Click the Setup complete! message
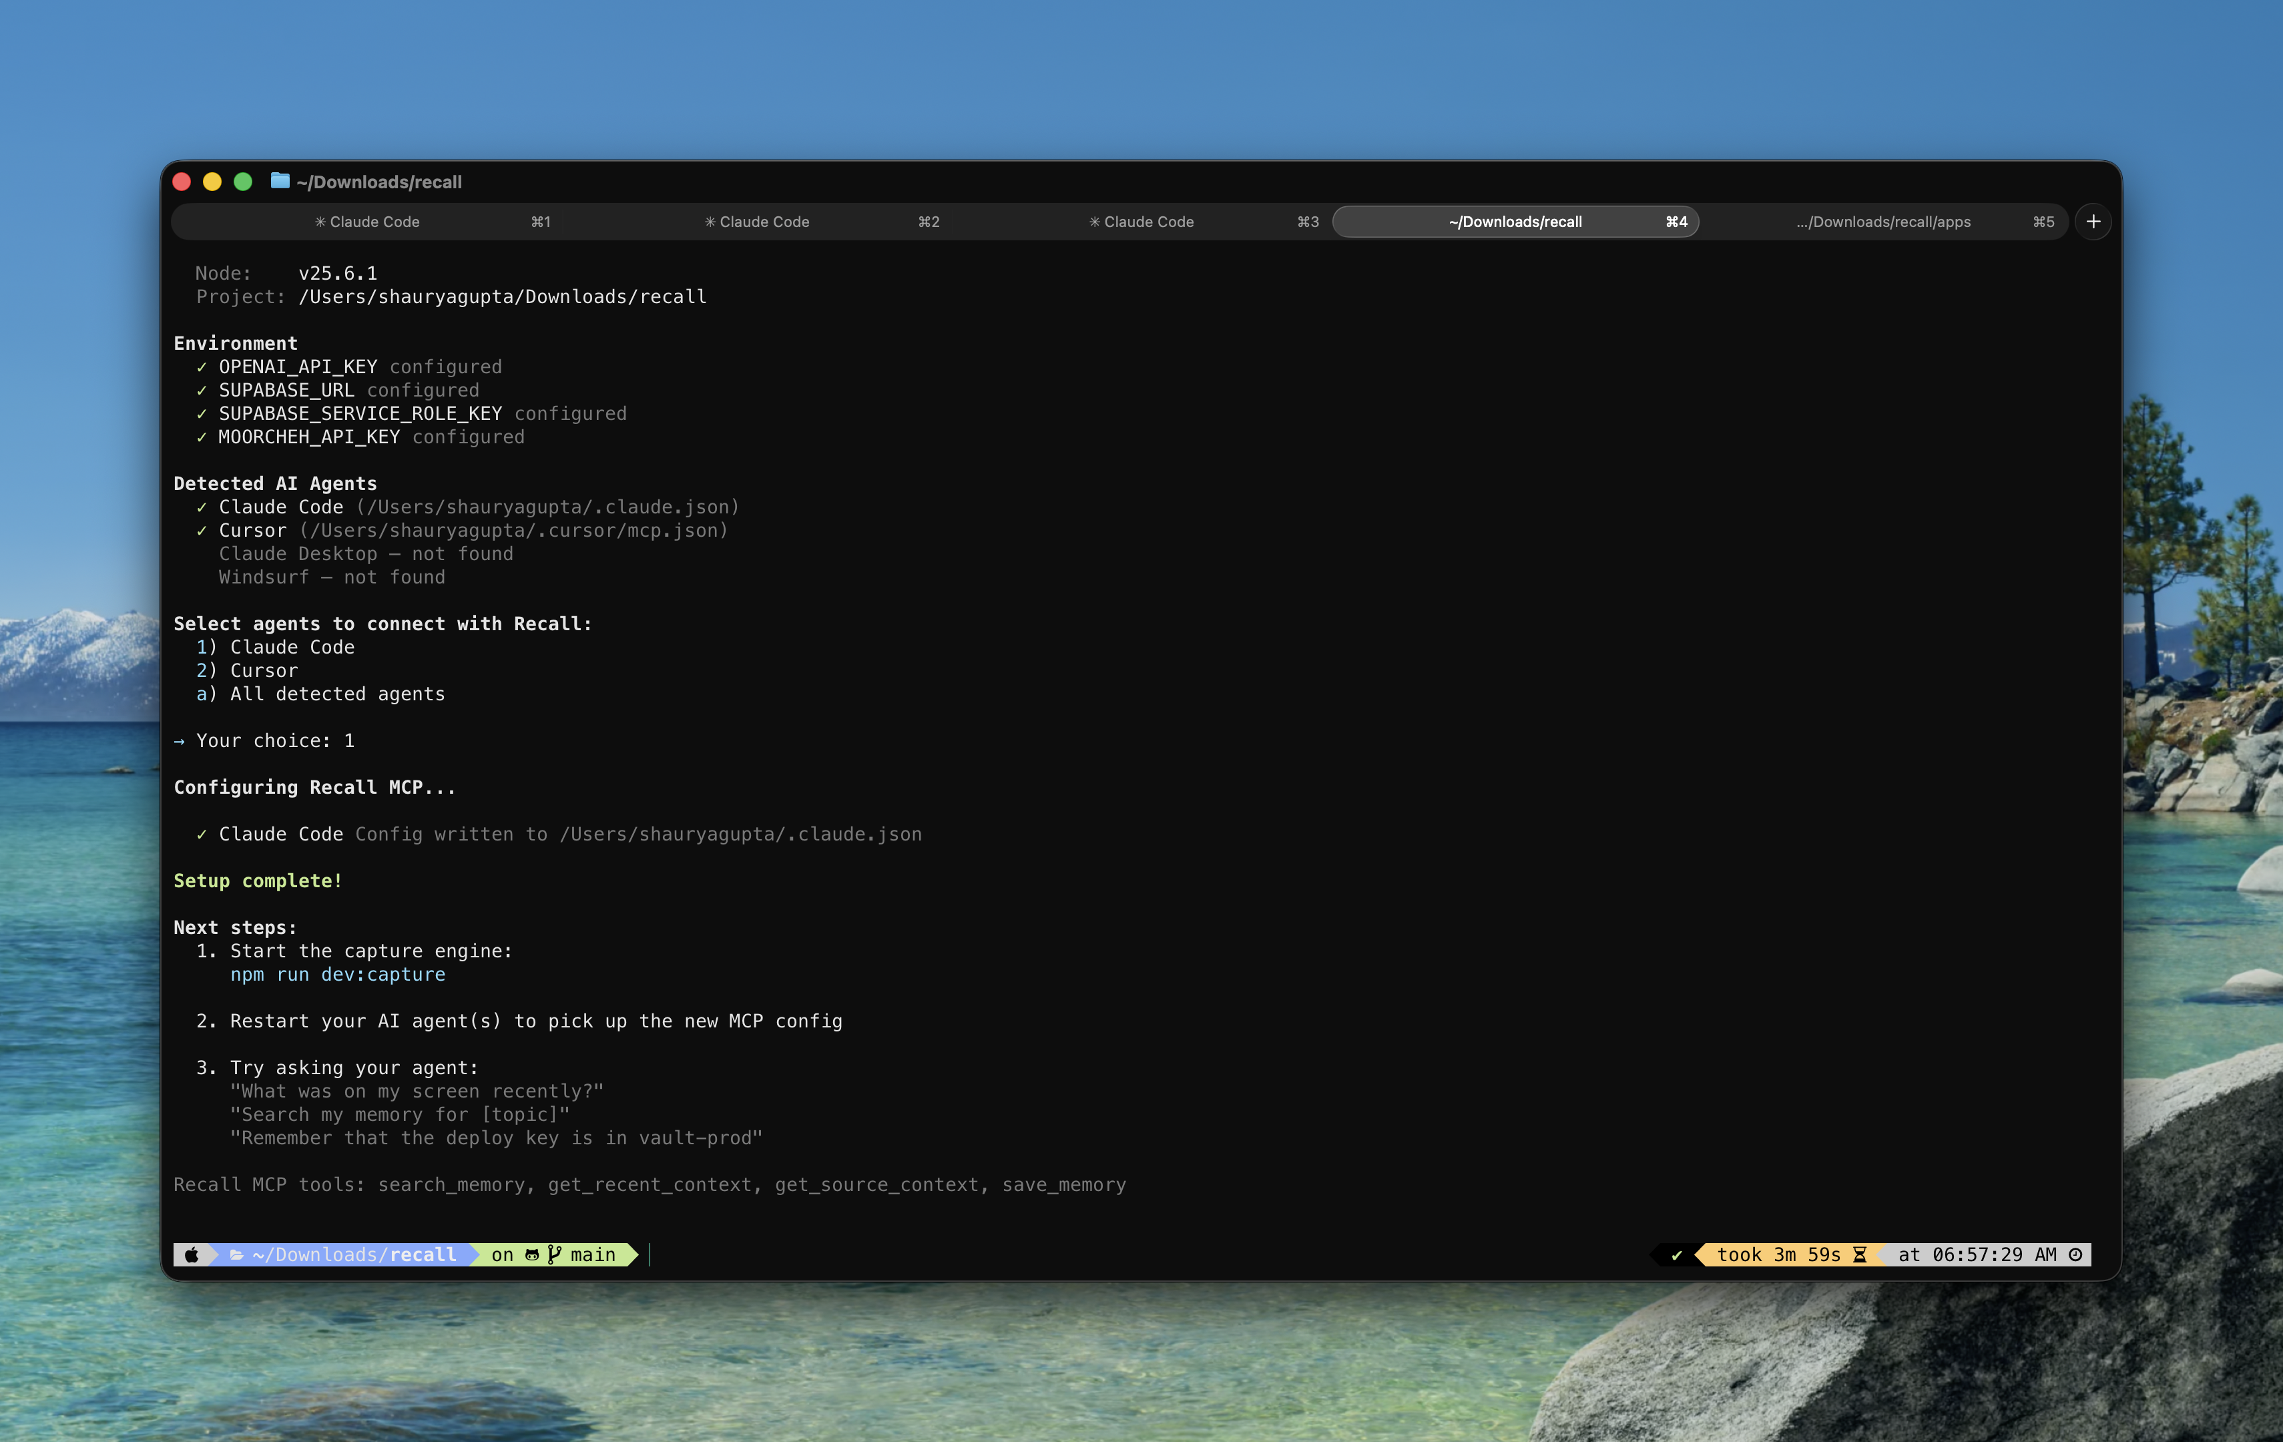This screenshot has height=1442, width=2283. [x=257, y=881]
